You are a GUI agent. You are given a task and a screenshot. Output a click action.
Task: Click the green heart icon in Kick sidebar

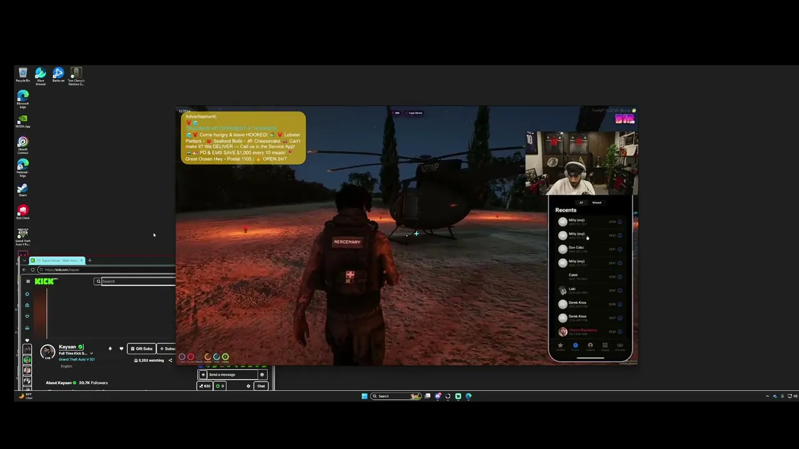(27, 316)
